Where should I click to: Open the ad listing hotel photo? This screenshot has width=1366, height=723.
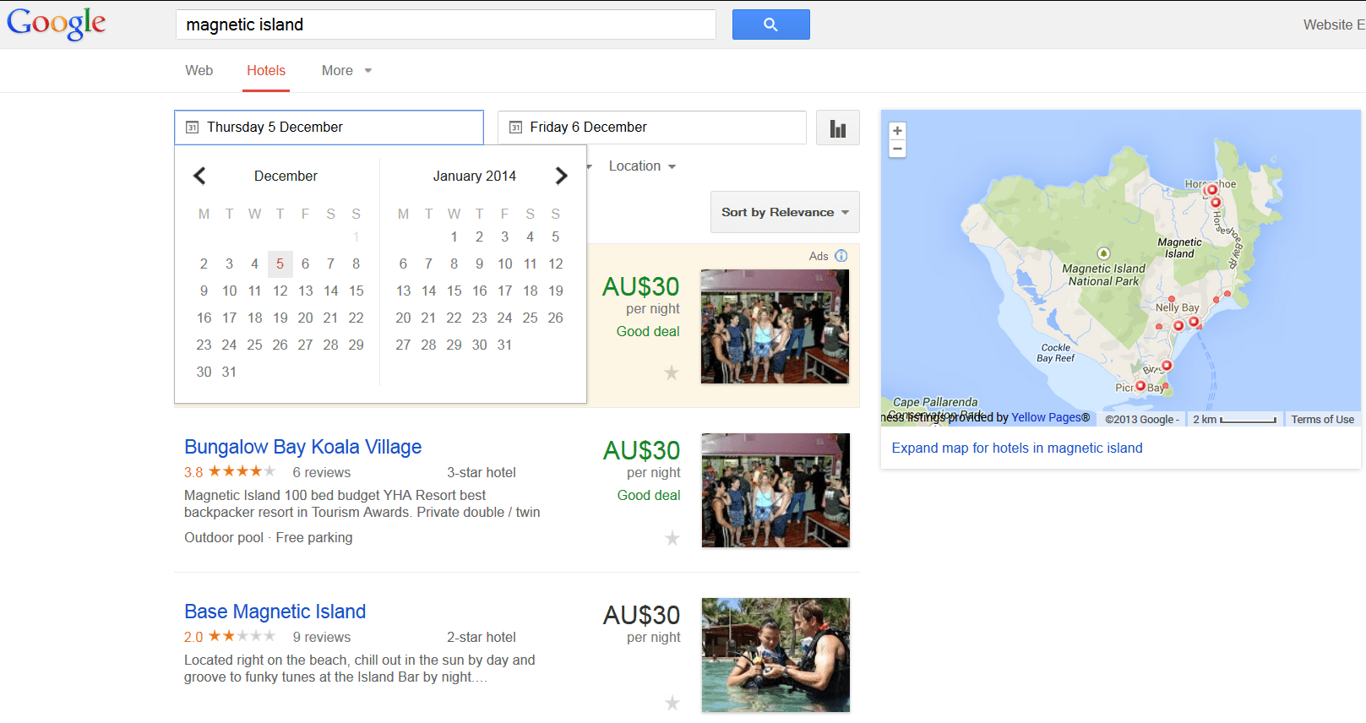[x=775, y=327]
